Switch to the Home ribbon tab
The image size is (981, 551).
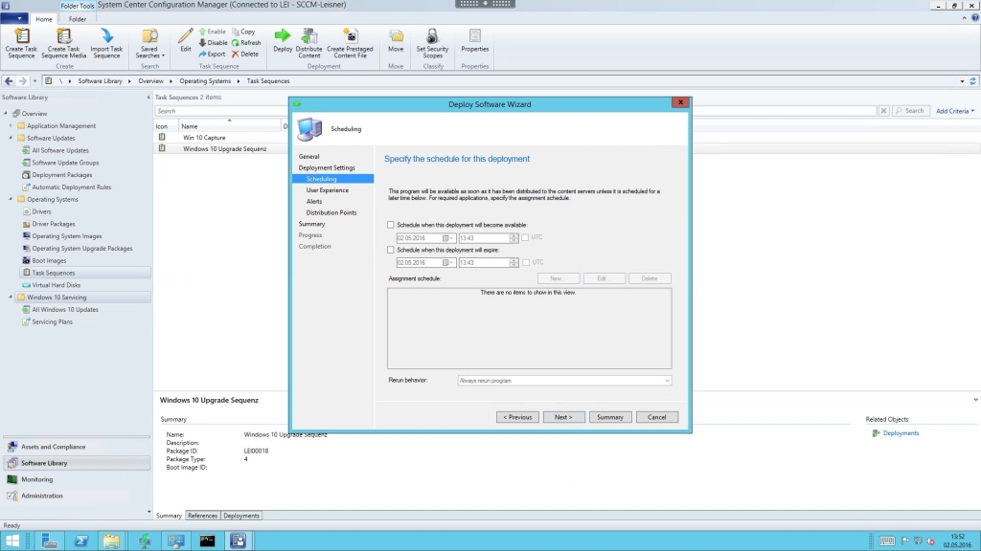pos(44,19)
